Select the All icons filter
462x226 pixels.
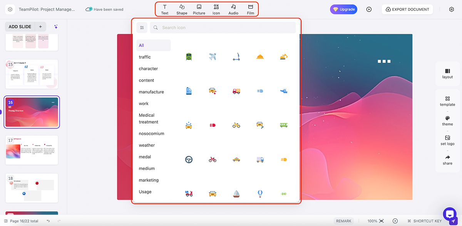[x=142, y=45]
